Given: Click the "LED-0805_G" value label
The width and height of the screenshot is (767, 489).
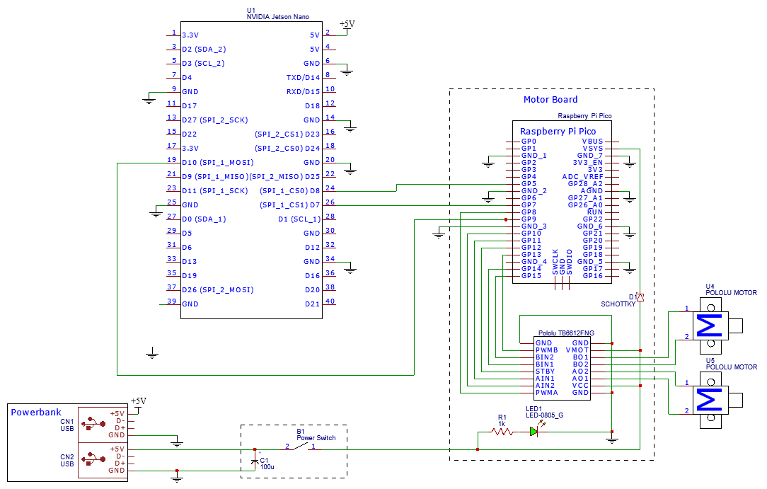Looking at the screenshot, I should click(544, 415).
